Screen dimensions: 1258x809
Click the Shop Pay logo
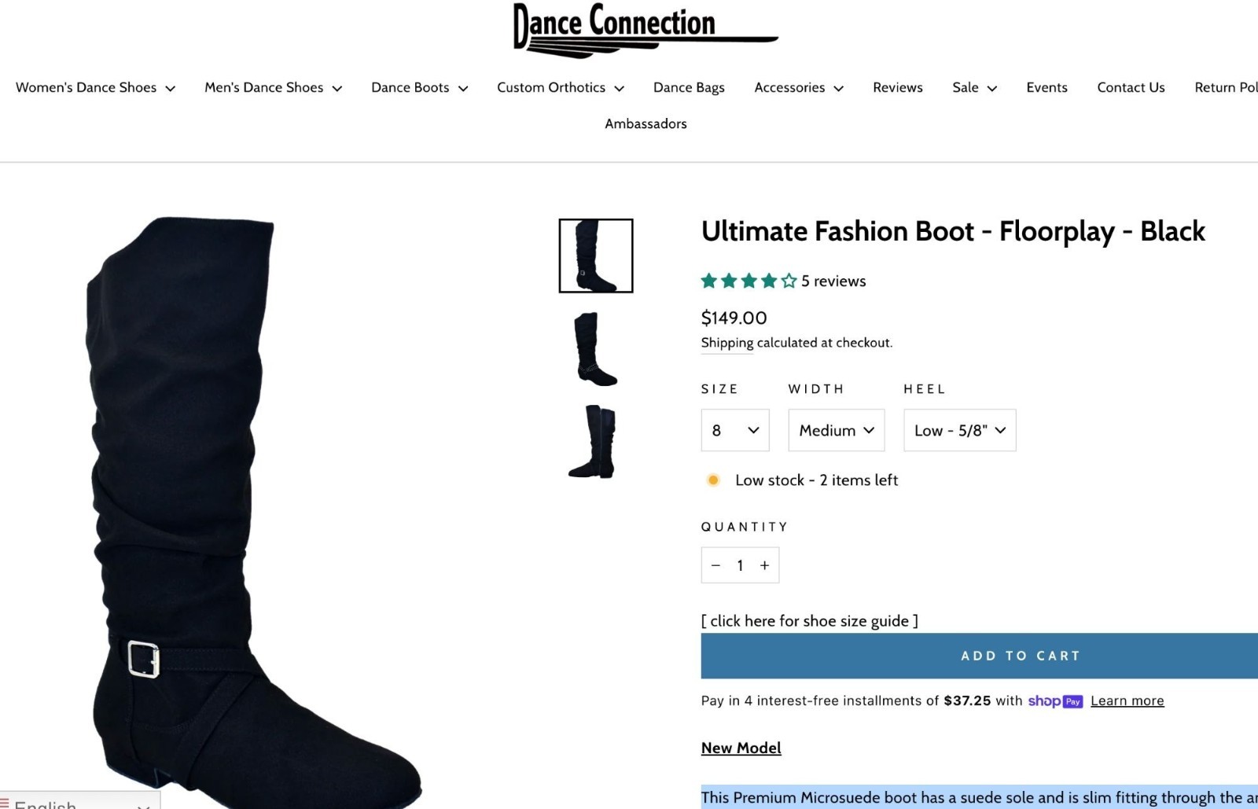(1055, 701)
